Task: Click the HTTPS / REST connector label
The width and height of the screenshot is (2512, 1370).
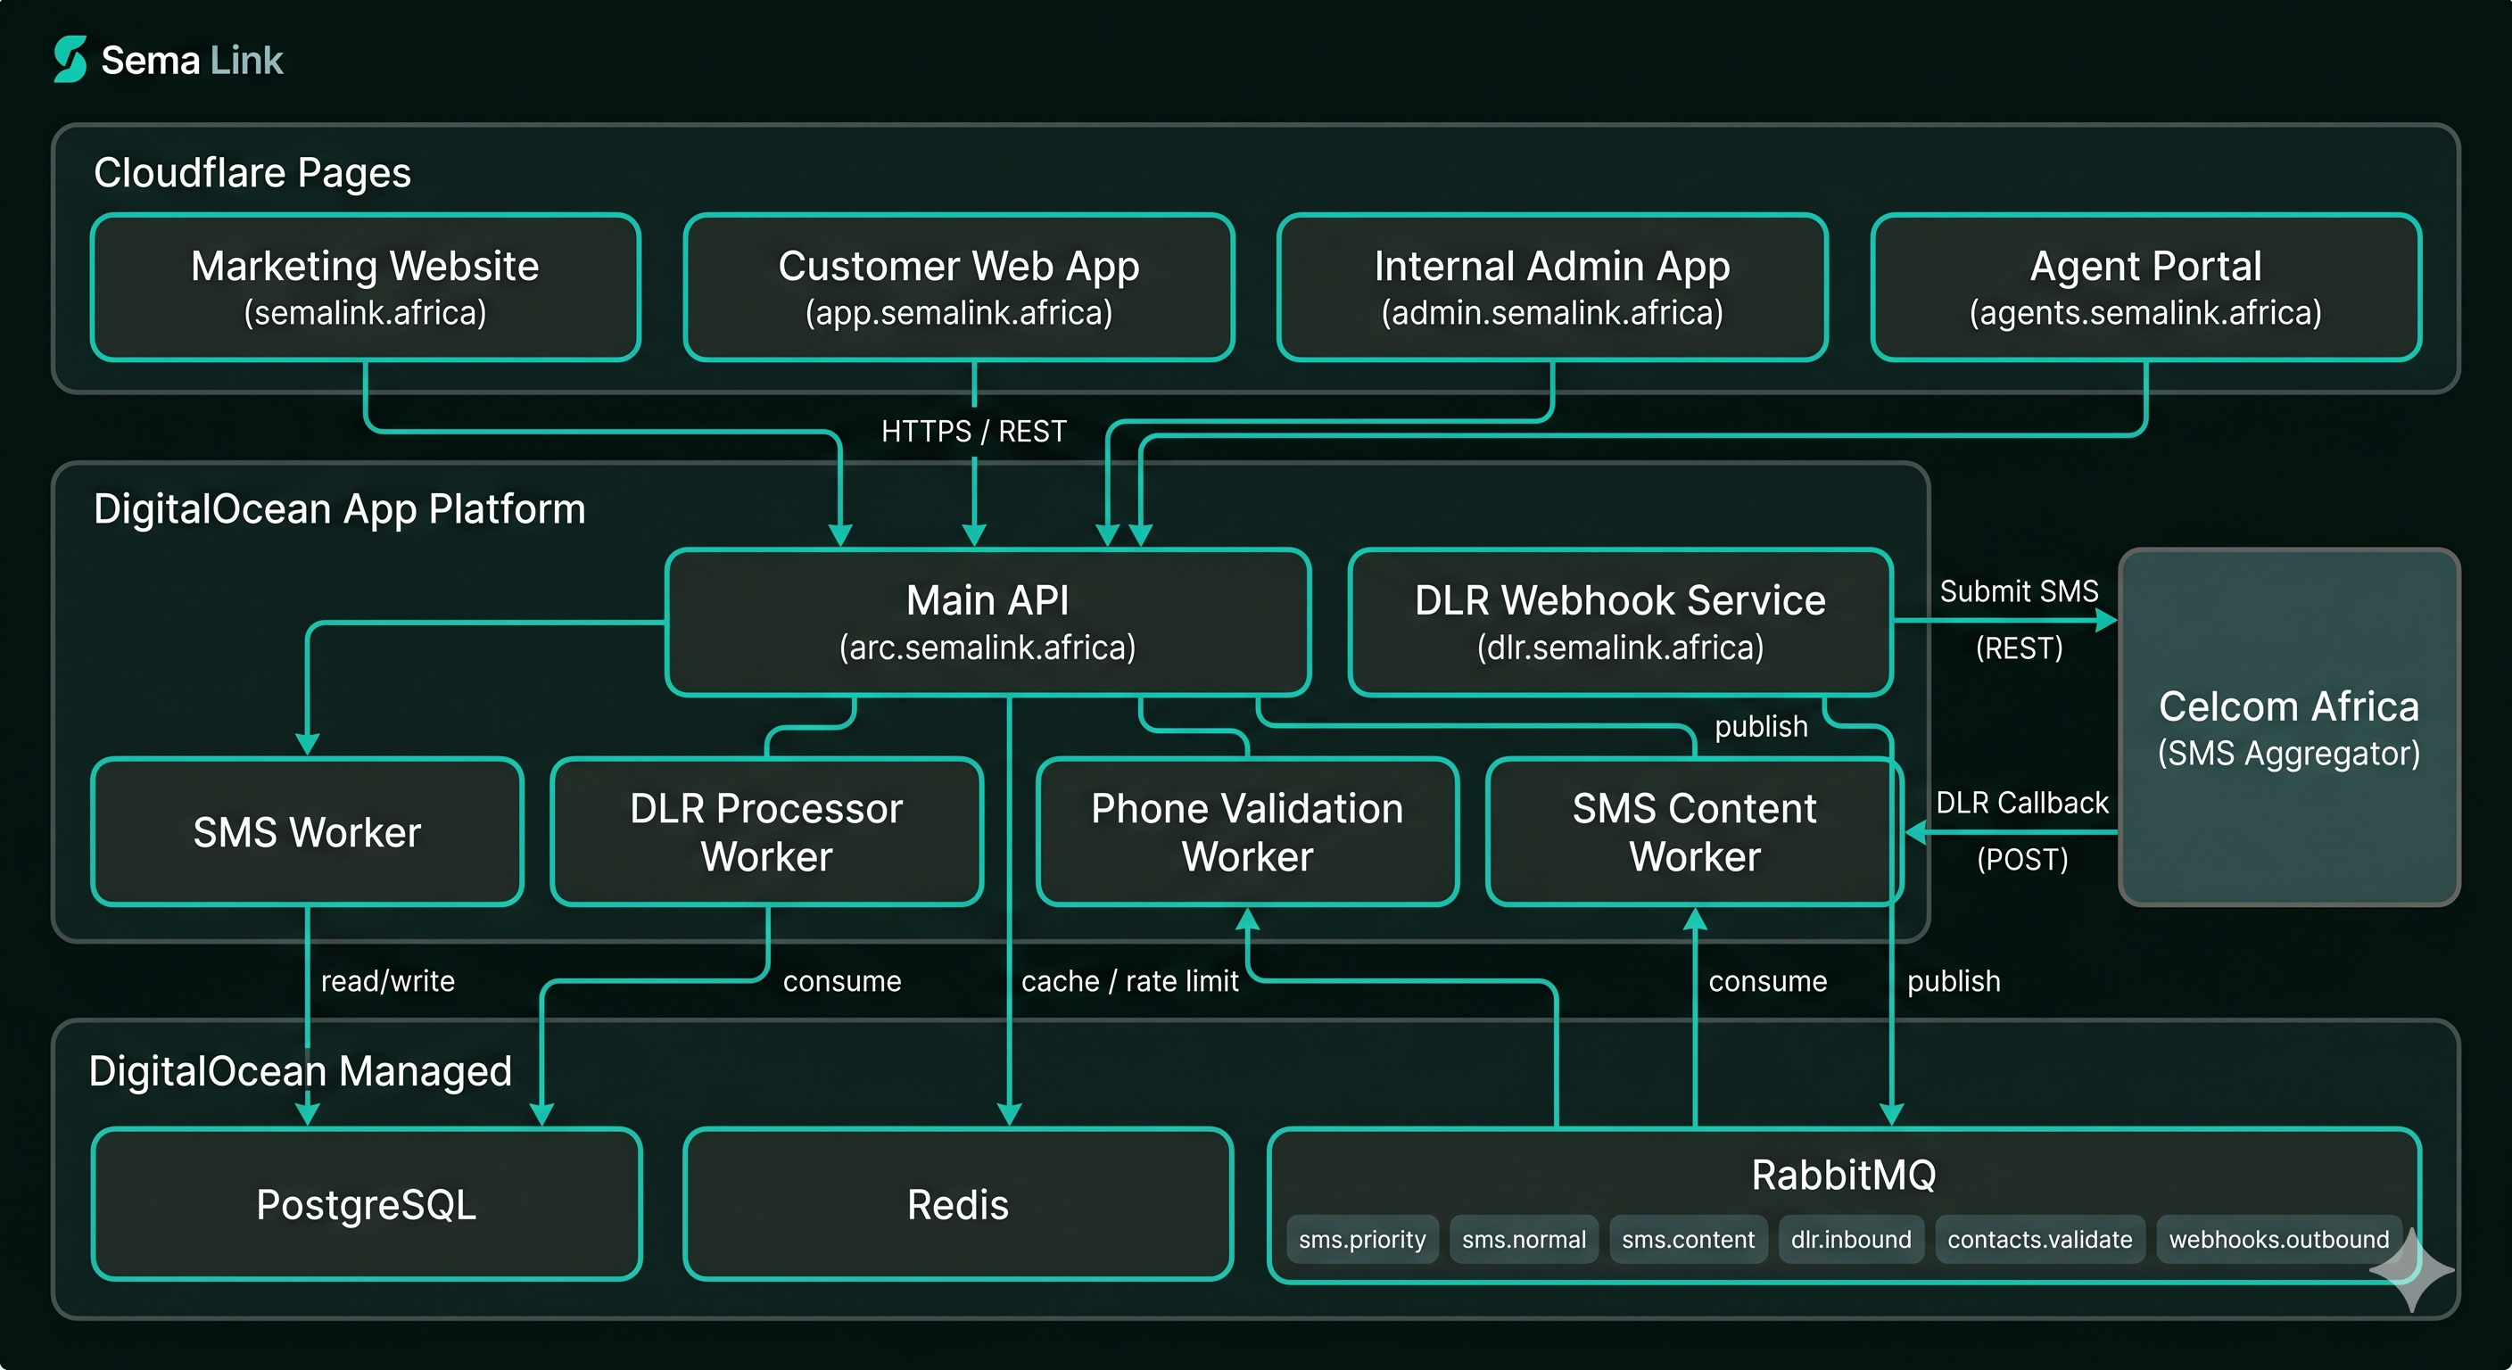Action: (x=973, y=431)
